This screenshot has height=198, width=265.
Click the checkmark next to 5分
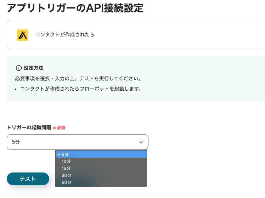tap(59, 154)
